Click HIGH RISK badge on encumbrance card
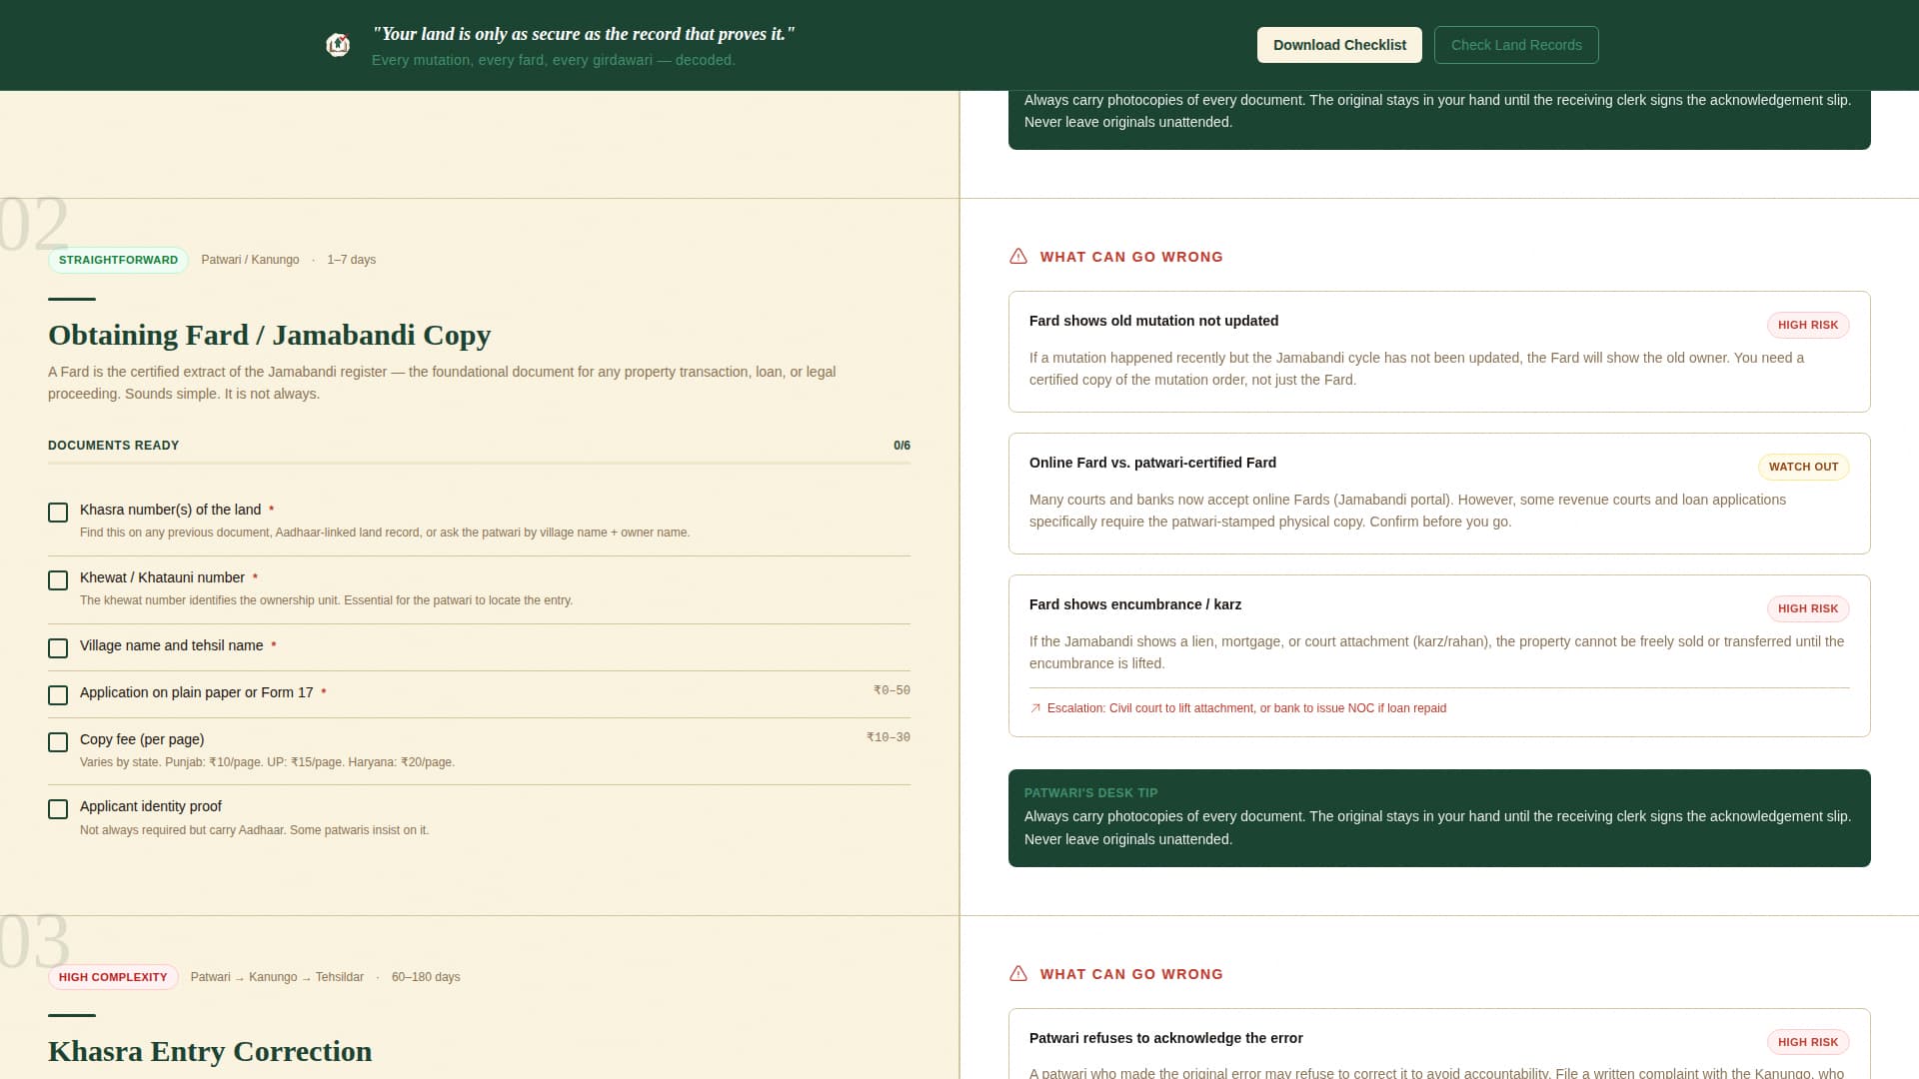Image resolution: width=1919 pixels, height=1079 pixels. pos(1808,608)
